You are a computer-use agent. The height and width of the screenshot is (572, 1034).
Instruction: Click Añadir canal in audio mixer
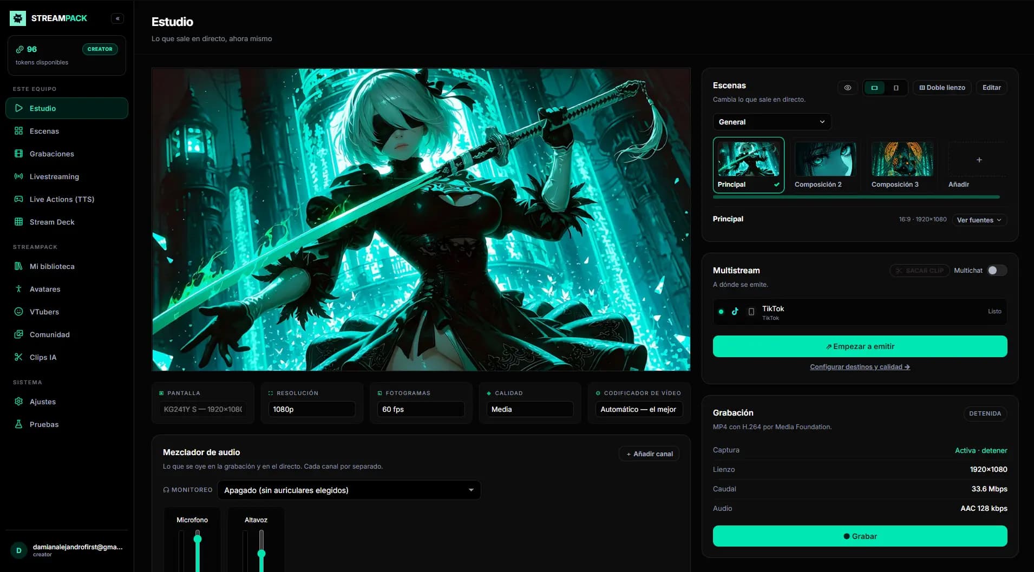(x=650, y=454)
